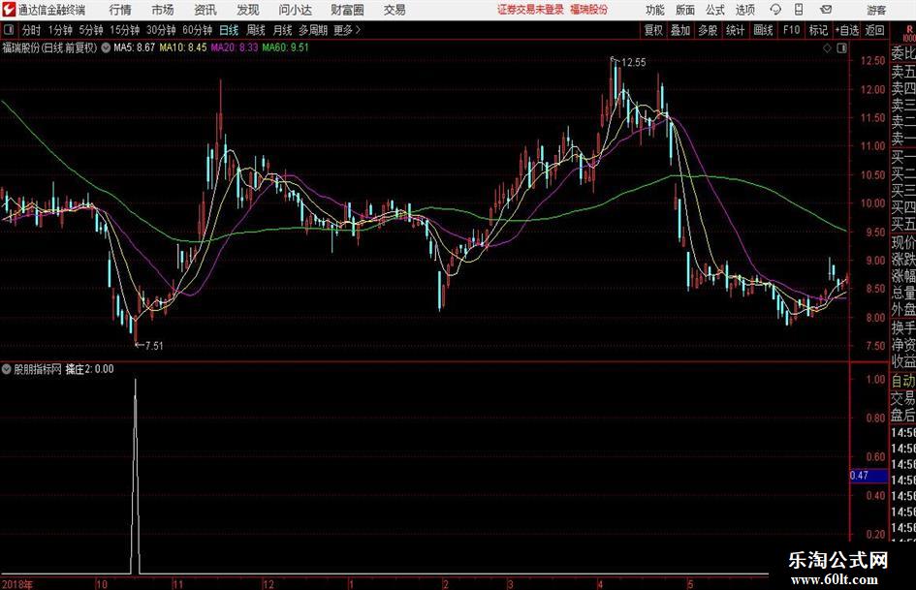
Task: Select the 日线 daily chart tab
Action: click(229, 30)
